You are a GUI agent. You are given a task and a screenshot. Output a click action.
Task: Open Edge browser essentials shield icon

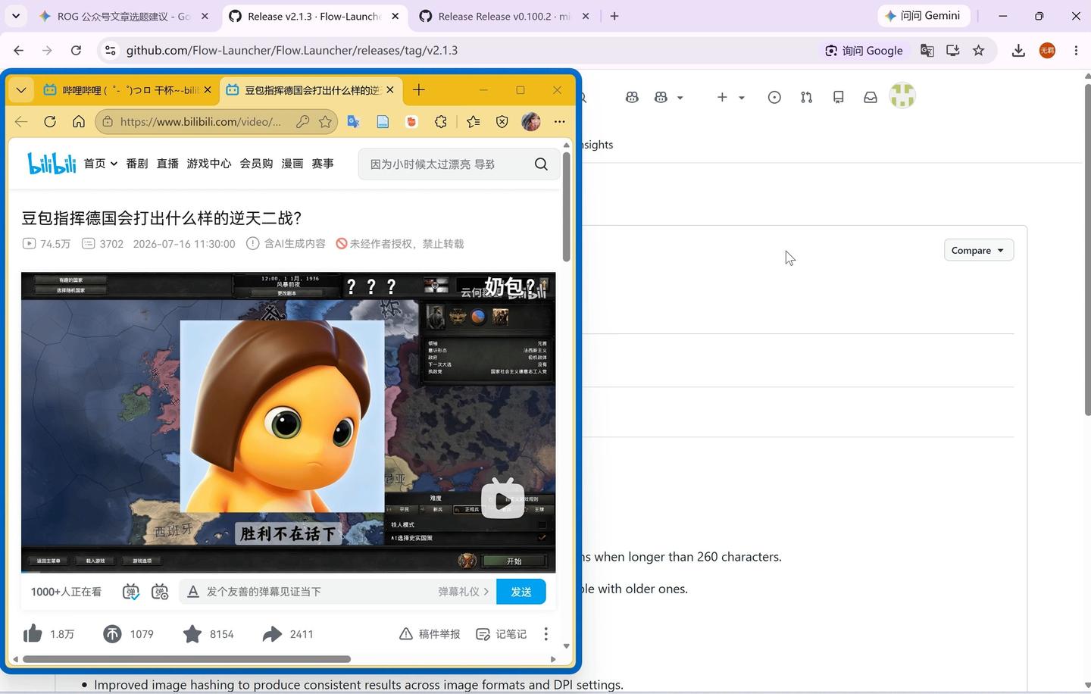pos(502,121)
